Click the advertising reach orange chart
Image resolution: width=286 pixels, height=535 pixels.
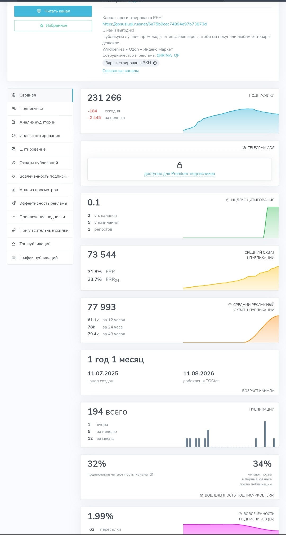pos(231,329)
